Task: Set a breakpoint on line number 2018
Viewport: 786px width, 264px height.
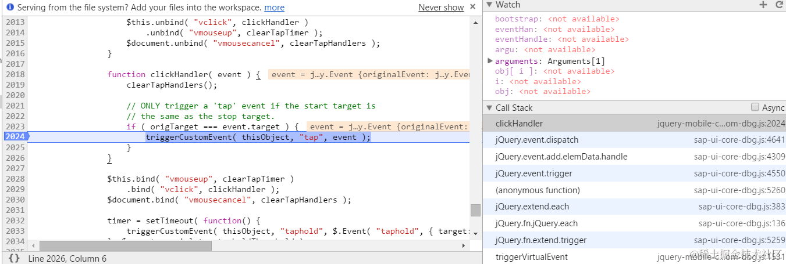Action: [x=15, y=74]
